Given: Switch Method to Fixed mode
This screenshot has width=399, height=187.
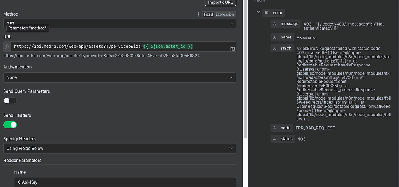Looking at the screenshot, I should (208, 14).
